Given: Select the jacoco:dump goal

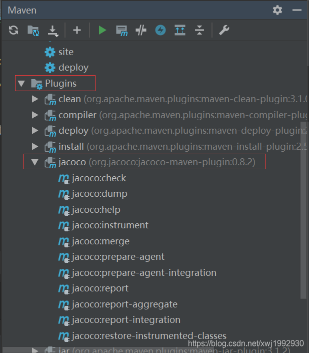Looking at the screenshot, I should coord(99,194).
